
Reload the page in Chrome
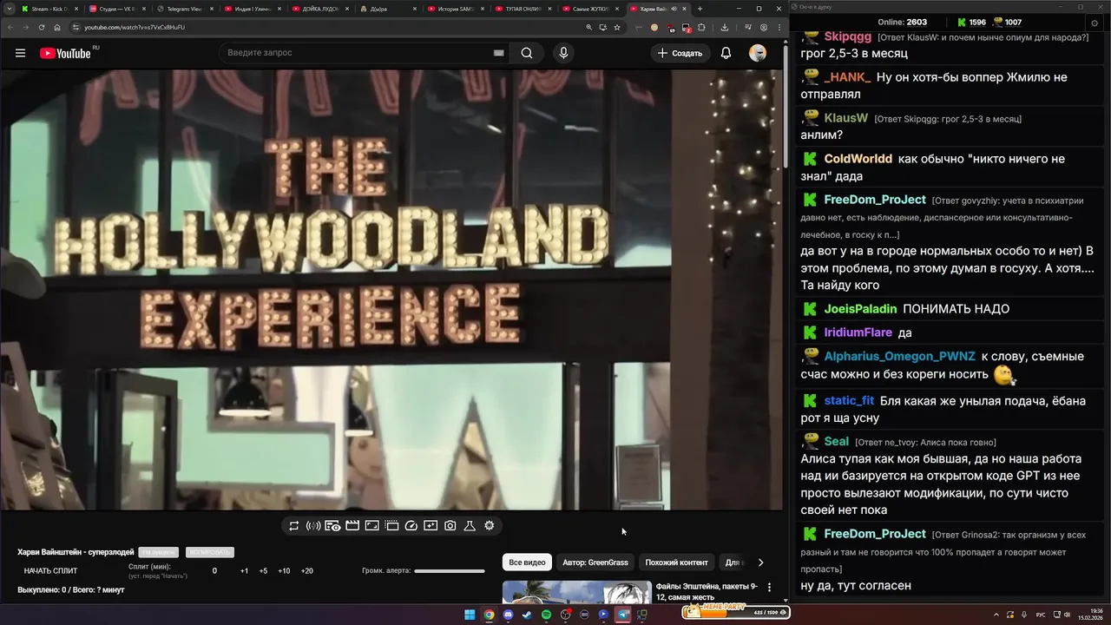click(x=41, y=27)
